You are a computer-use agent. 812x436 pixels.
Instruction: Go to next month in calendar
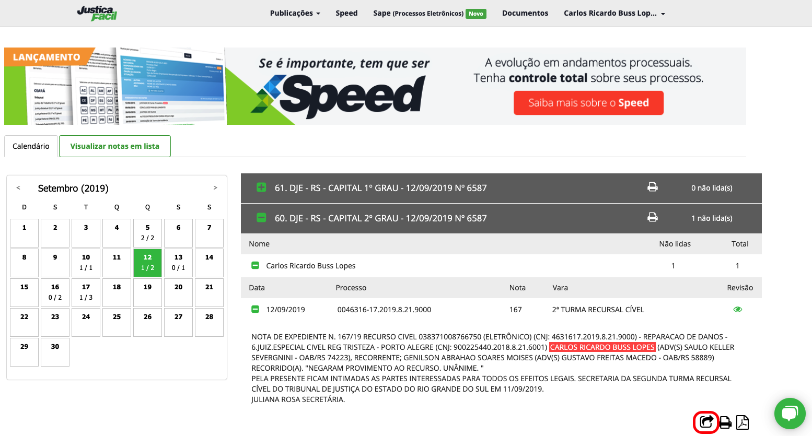point(215,188)
